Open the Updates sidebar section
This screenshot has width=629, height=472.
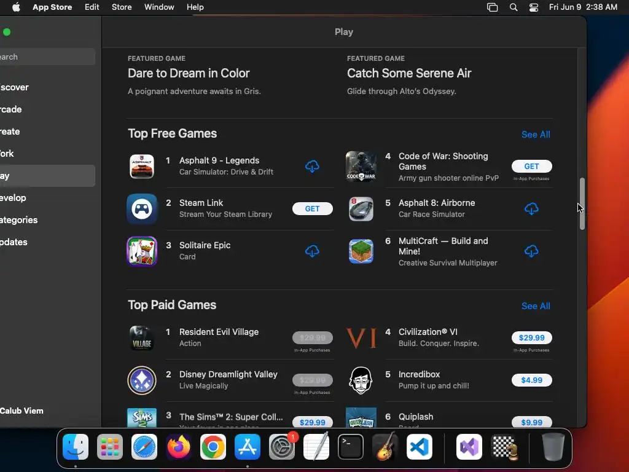click(47, 242)
